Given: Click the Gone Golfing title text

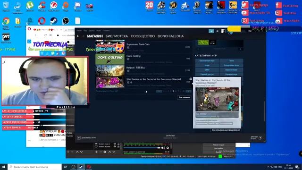Looking at the screenshot, I should [133, 56].
